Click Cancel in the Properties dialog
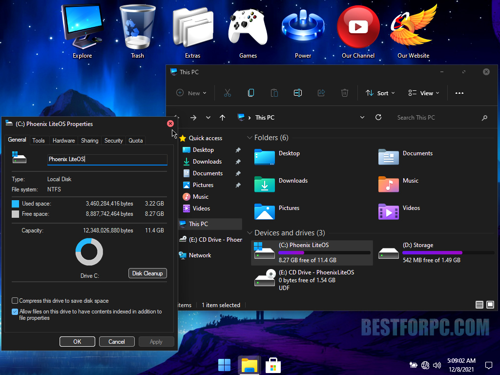Screen dimensions: 500x375 point(117,341)
